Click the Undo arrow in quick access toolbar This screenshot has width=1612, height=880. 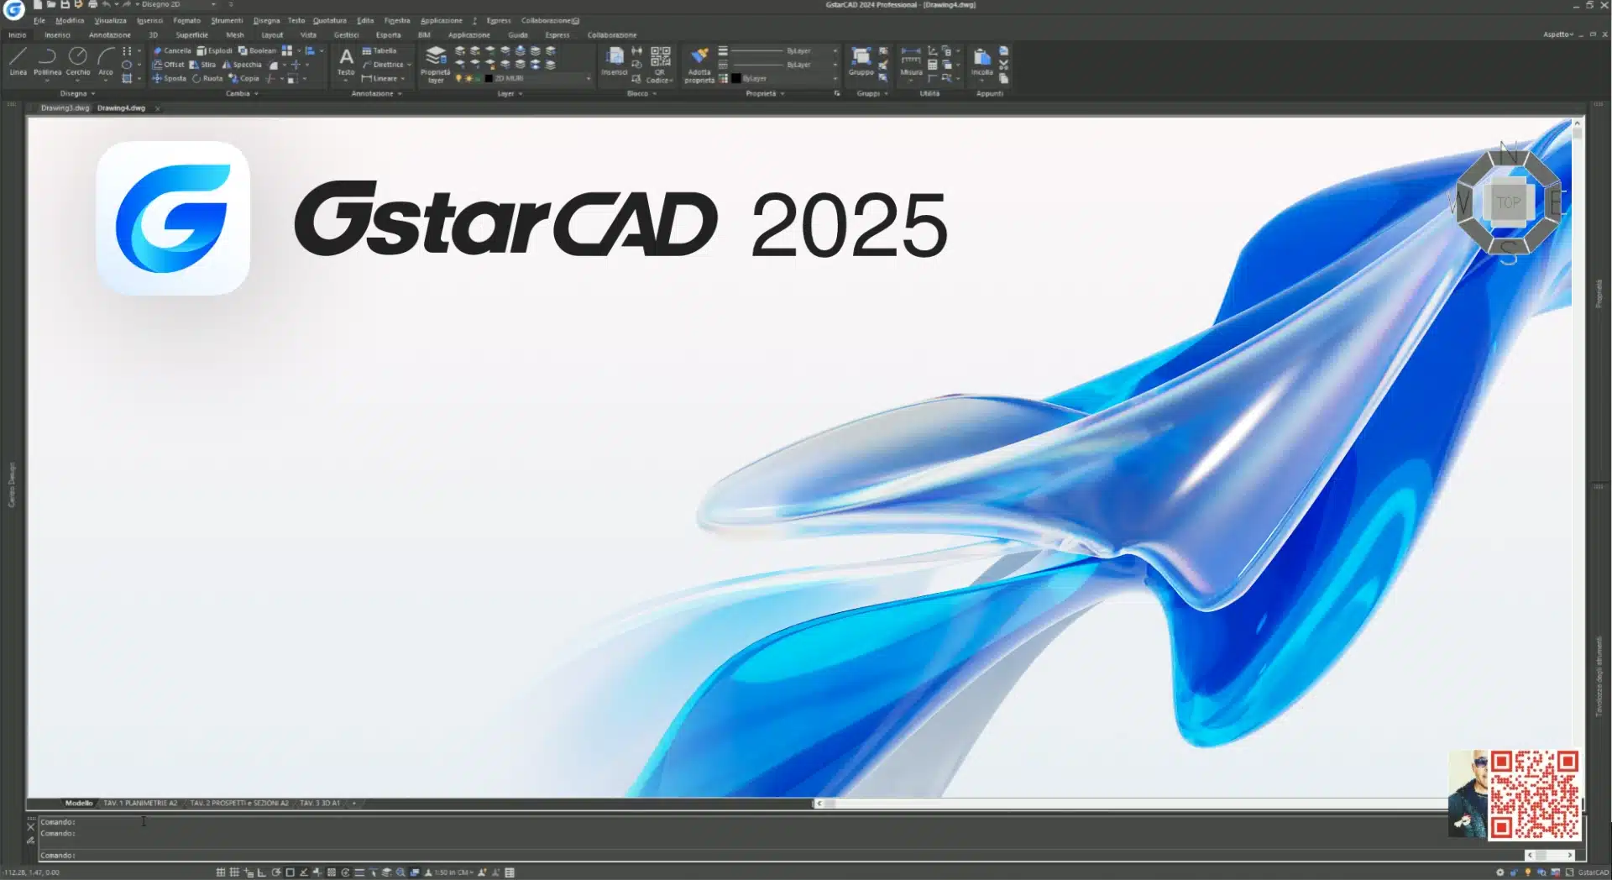click(106, 4)
